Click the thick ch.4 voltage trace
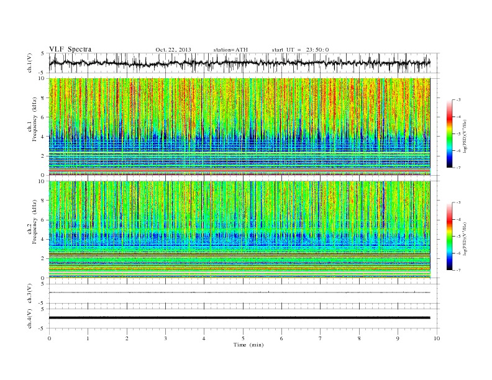The height and width of the screenshot is (380, 492). [x=239, y=318]
